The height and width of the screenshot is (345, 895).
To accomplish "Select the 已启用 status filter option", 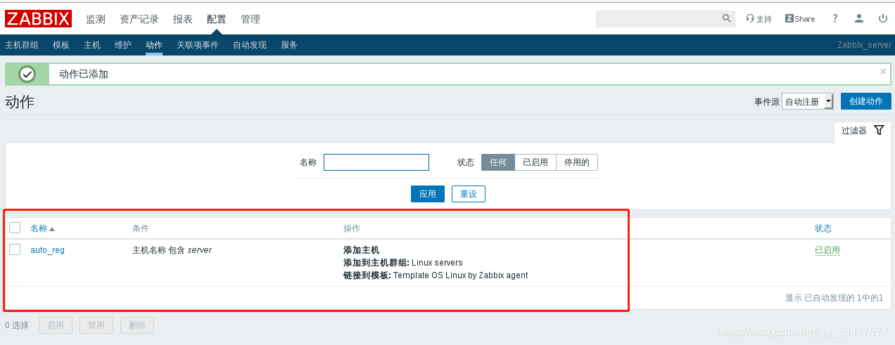I will pos(535,162).
